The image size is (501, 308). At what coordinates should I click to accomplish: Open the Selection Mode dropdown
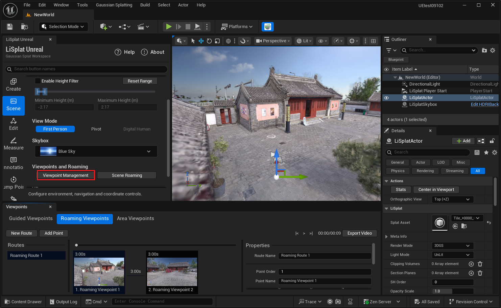(64, 27)
